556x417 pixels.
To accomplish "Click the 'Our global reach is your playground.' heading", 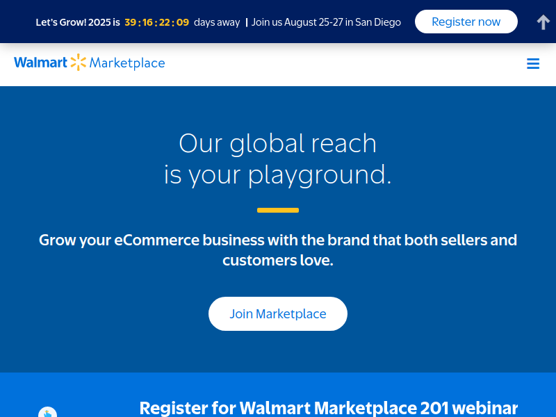I will 277,159.
